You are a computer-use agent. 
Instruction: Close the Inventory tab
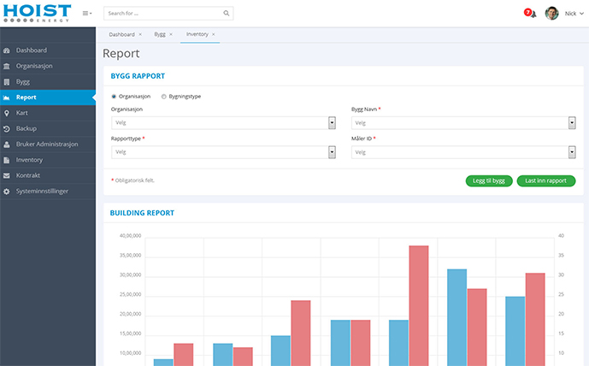click(214, 34)
